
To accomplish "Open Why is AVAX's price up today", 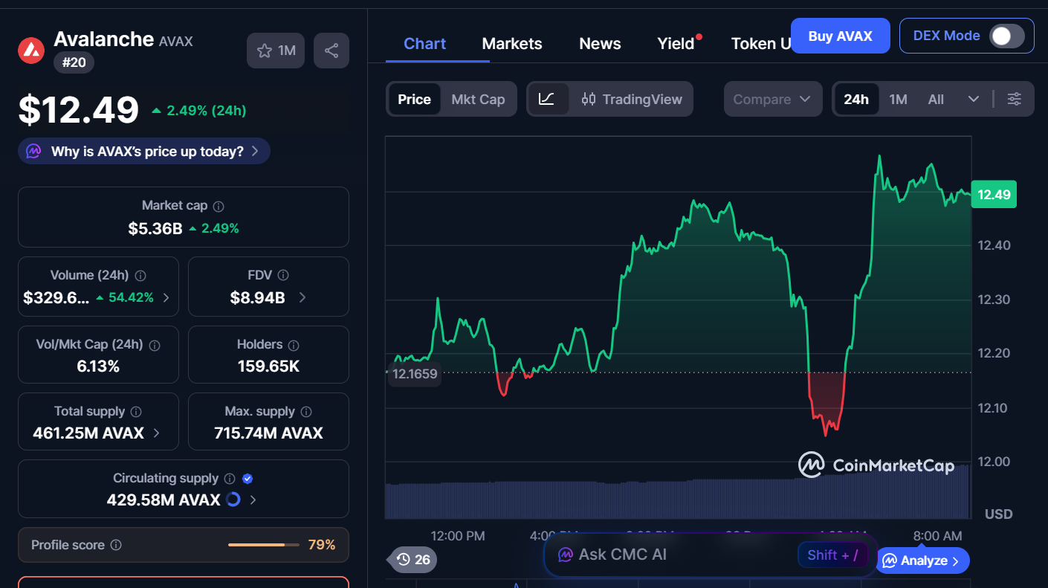I will 143,151.
